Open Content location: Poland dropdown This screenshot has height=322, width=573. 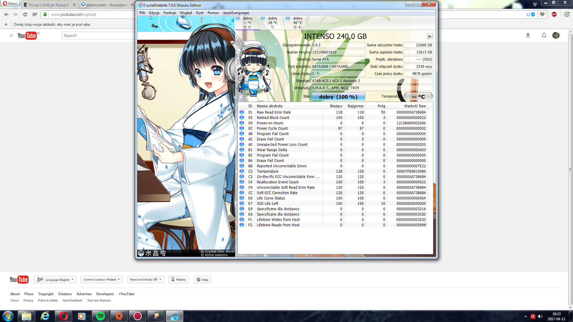click(101, 280)
